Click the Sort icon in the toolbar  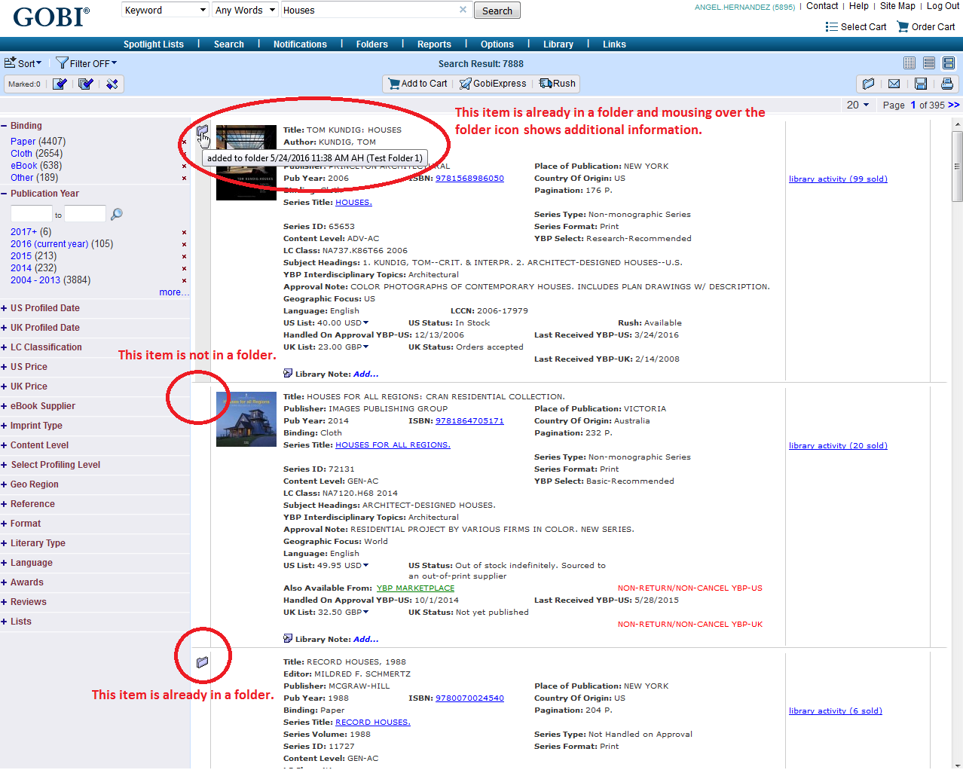[x=10, y=63]
